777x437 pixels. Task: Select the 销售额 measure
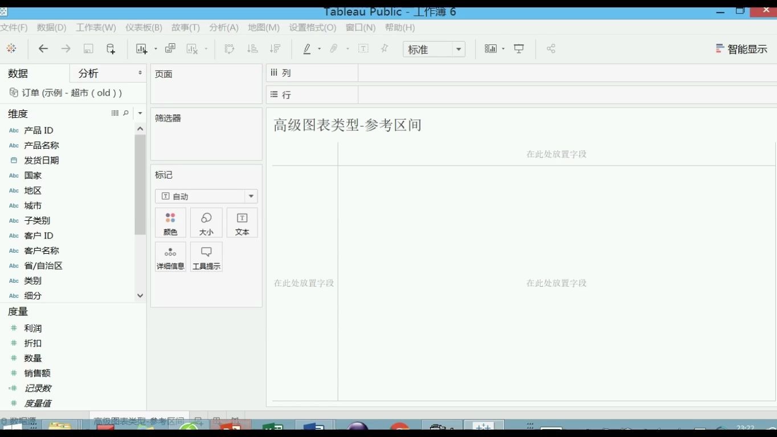[x=38, y=373]
